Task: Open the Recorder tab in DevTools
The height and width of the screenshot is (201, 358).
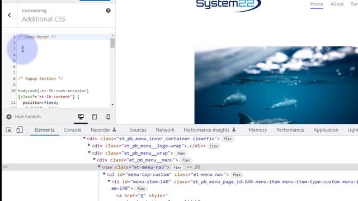Action: coord(103,130)
